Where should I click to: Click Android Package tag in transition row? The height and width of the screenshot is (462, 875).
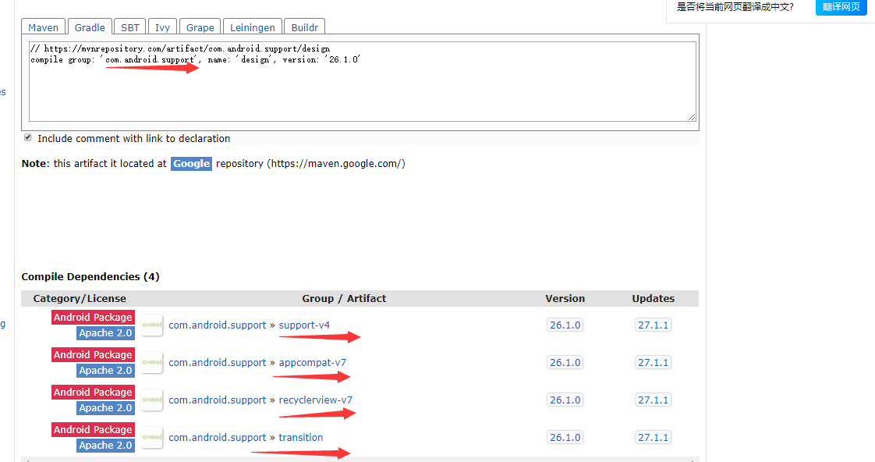point(93,429)
